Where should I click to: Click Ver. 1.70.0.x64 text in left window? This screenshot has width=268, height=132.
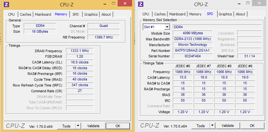(x=41, y=127)
